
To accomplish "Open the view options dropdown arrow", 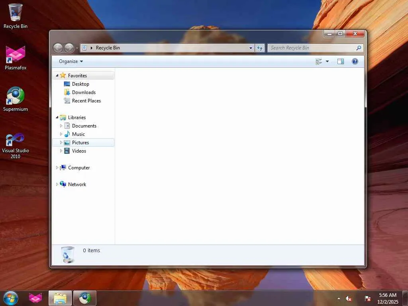I will tap(328, 61).
